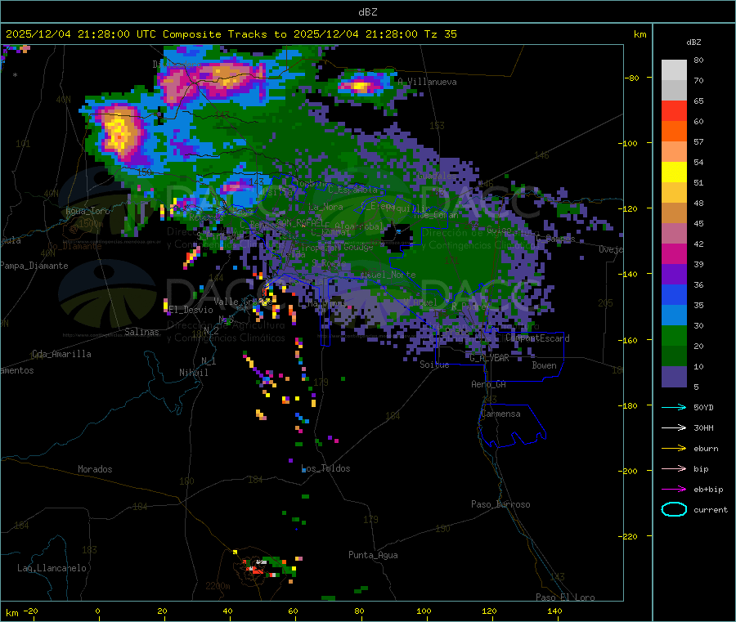Pick the light orange swatch between 57 and 54
Image resolution: width=736 pixels, height=622 pixels.
674,152
